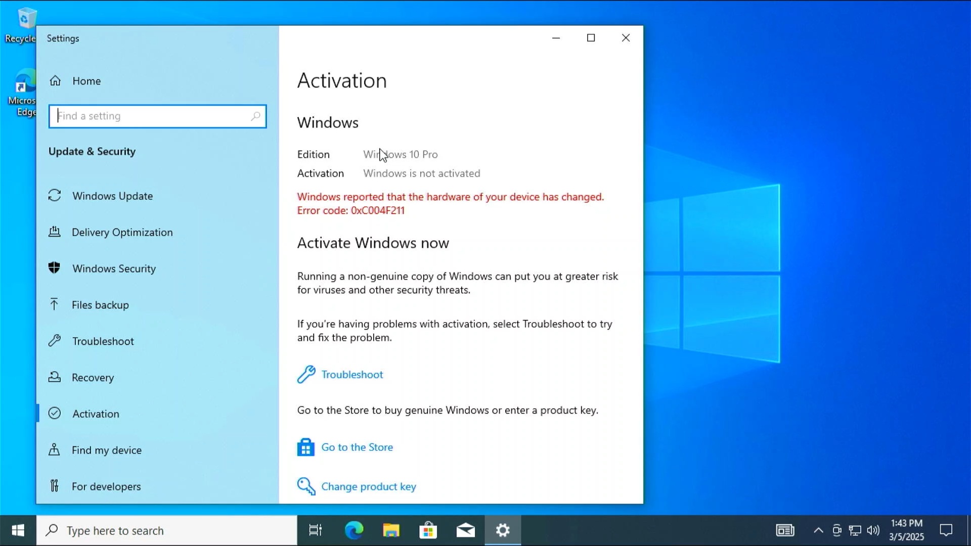Image resolution: width=971 pixels, height=546 pixels.
Task: Click the Windows is not activated status
Action: click(422, 173)
